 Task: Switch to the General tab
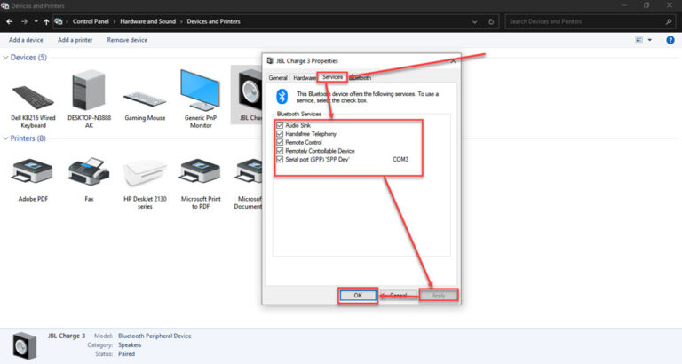pos(278,78)
